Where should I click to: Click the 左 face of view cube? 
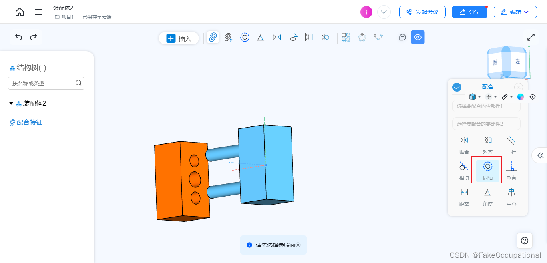(x=518, y=61)
